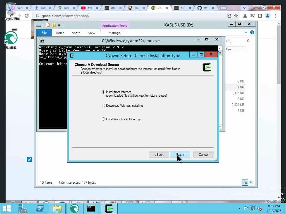Select Install from Local Directory radio
The image size is (286, 214).
pos(103,119)
